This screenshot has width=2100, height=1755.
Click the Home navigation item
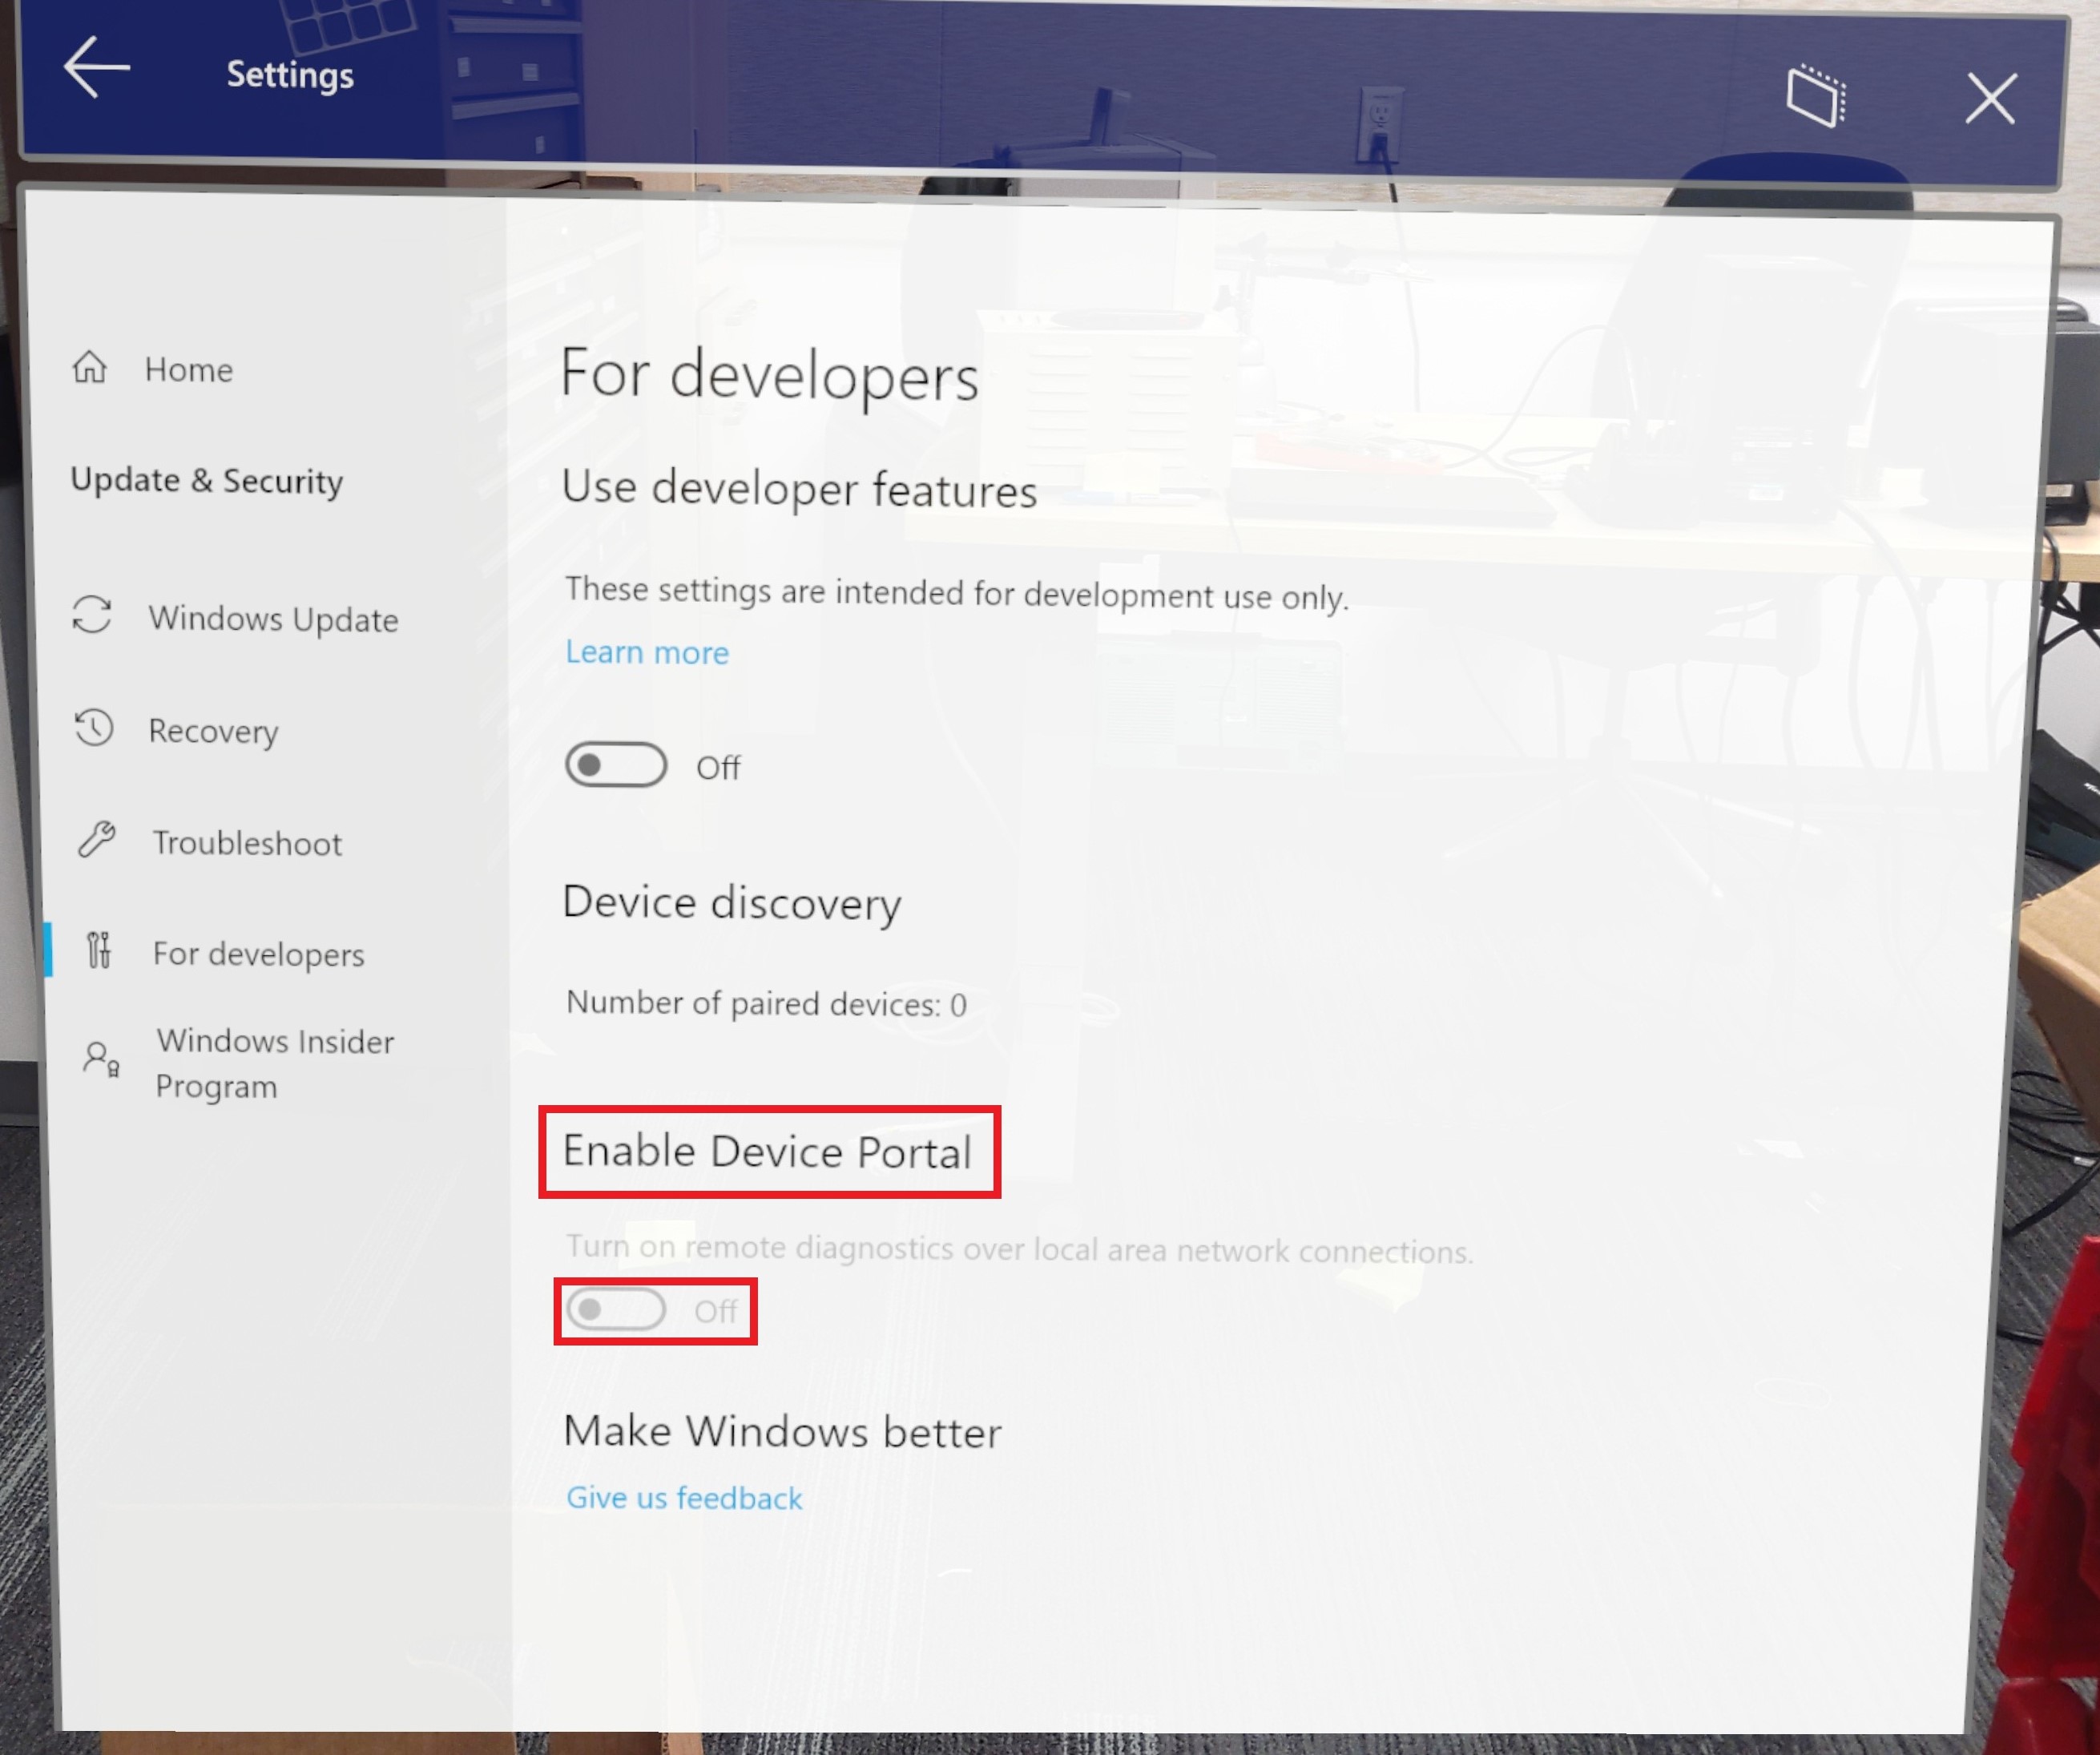click(x=190, y=368)
